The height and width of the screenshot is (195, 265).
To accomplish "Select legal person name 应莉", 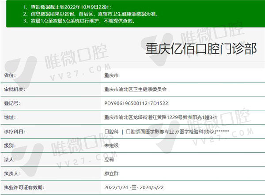I will point(109,159).
